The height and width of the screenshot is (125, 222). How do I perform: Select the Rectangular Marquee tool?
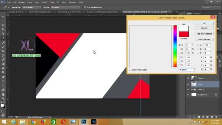coord(3,21)
